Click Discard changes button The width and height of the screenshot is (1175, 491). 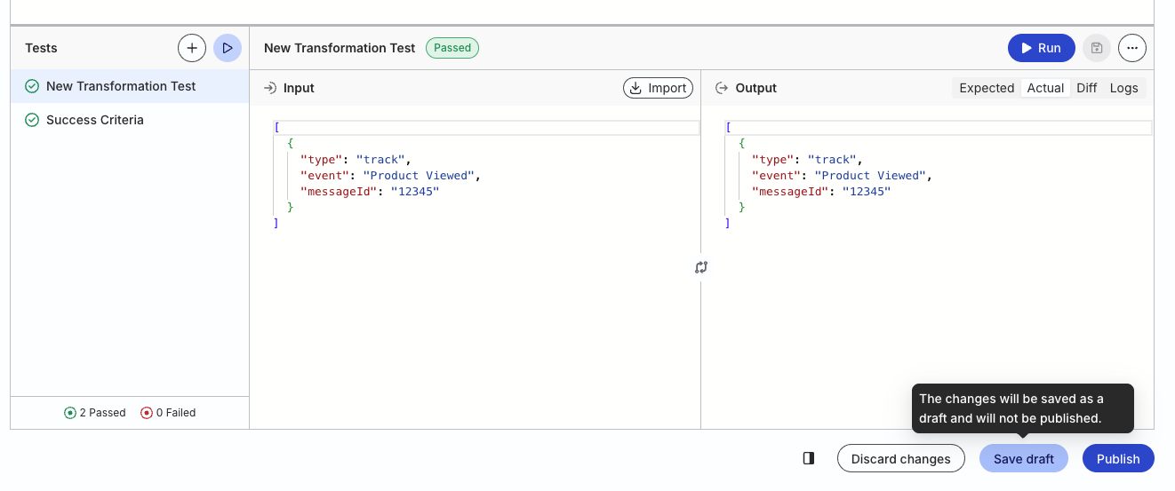coord(901,458)
